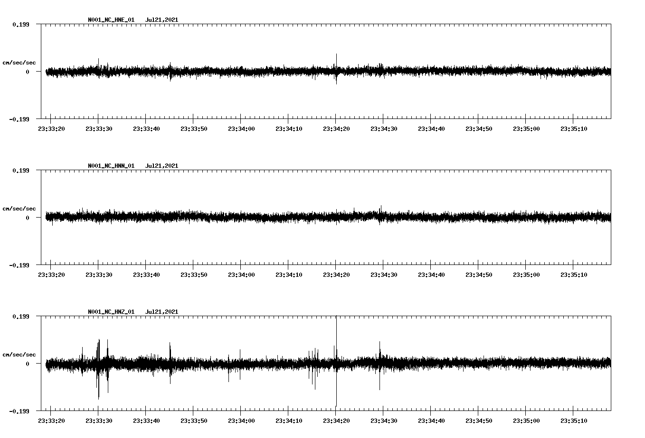This screenshot has width=645, height=438.
Task: Click the 23:33:20 timestamp on top axis
Action: point(51,128)
